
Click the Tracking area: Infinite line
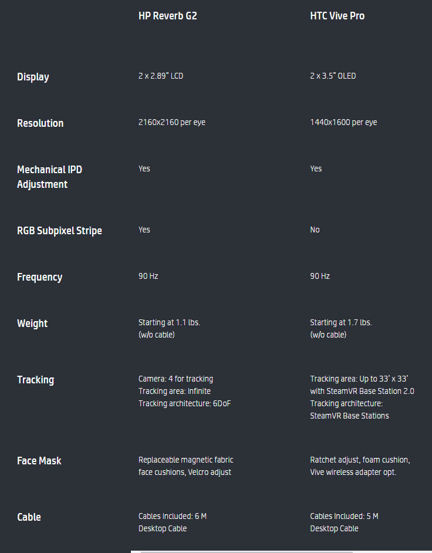pyautogui.click(x=174, y=391)
